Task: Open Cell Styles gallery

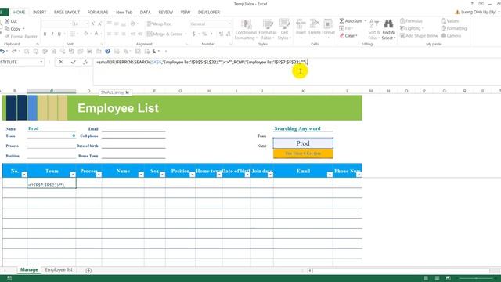Action: (284, 30)
